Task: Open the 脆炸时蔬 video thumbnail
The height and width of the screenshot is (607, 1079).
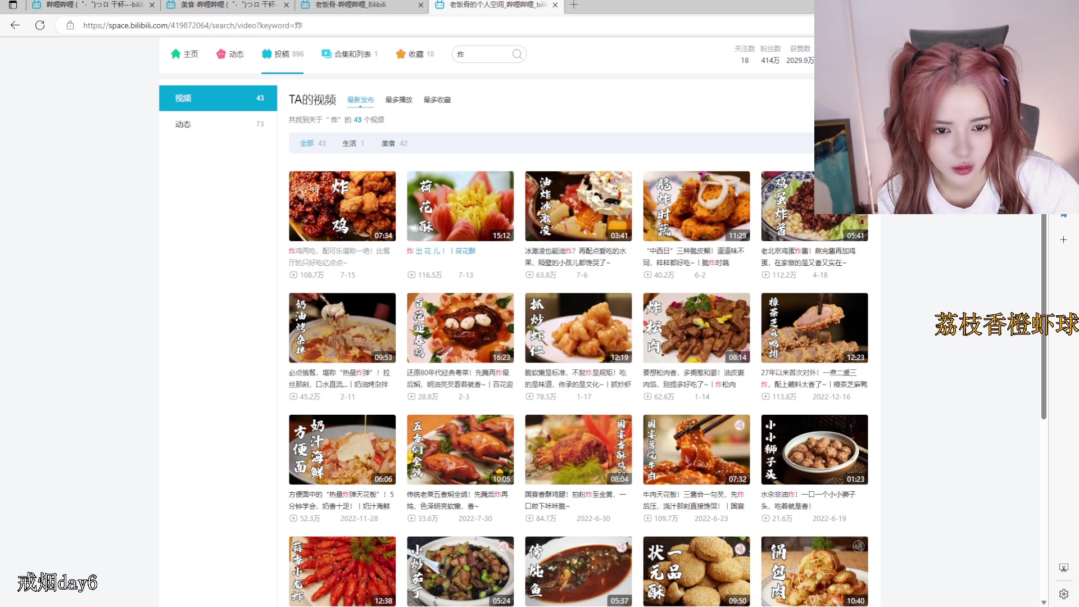Action: (696, 206)
